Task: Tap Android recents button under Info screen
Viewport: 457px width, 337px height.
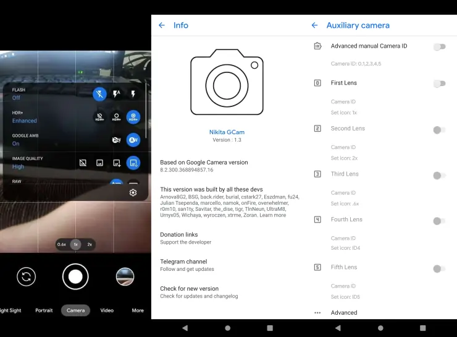Action: pyautogui.click(x=270, y=328)
